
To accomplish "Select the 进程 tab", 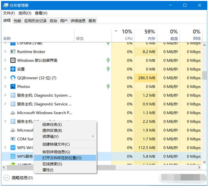I will tap(7, 21).
